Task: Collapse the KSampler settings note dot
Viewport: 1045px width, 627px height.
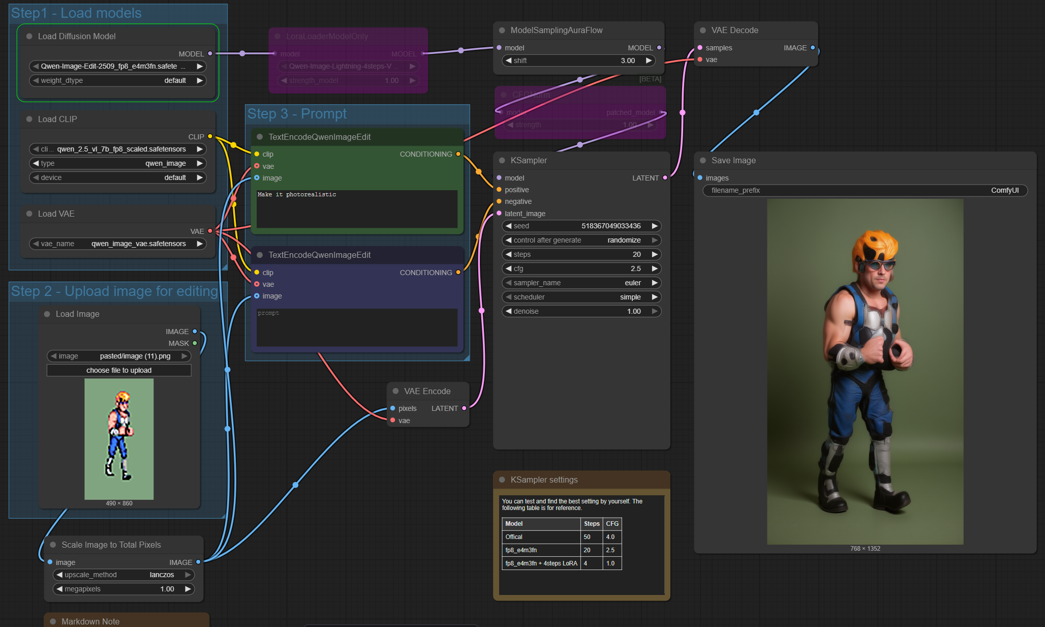Action: (x=502, y=480)
